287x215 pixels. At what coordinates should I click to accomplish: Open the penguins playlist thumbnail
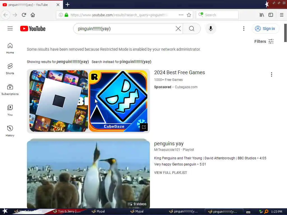[x=88, y=174]
